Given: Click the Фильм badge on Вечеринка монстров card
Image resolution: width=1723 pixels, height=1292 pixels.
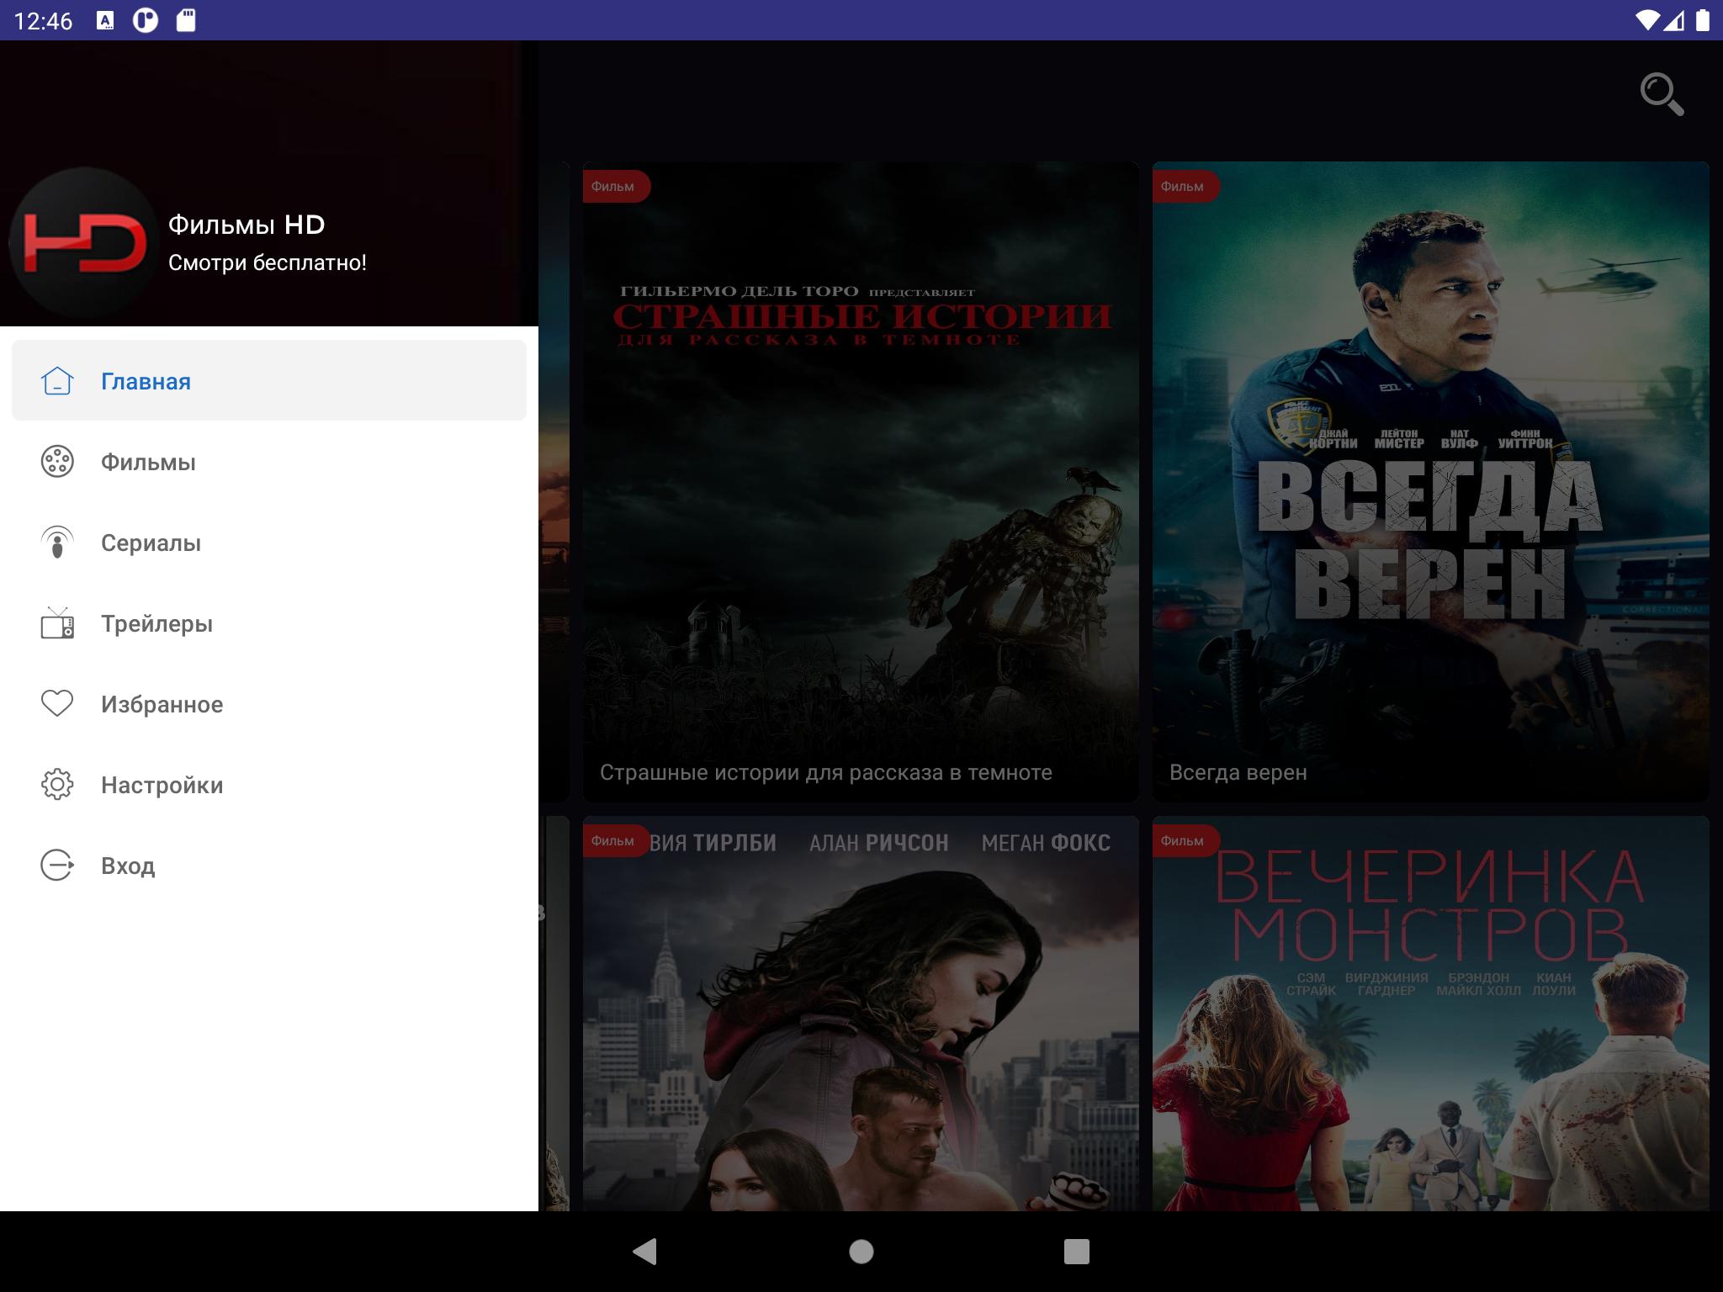Looking at the screenshot, I should pyautogui.click(x=1185, y=841).
